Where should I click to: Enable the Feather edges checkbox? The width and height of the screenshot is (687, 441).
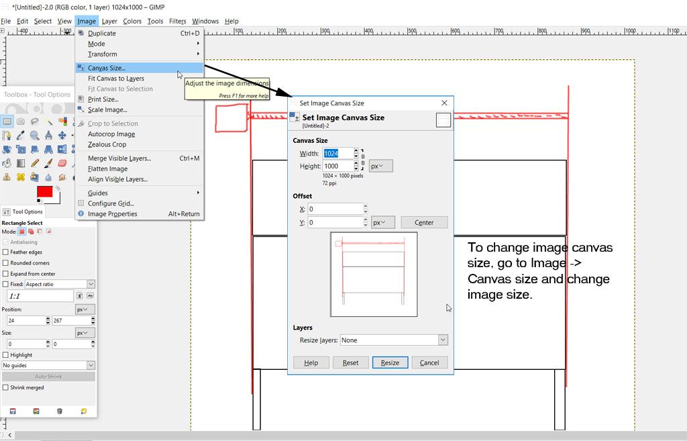5,252
